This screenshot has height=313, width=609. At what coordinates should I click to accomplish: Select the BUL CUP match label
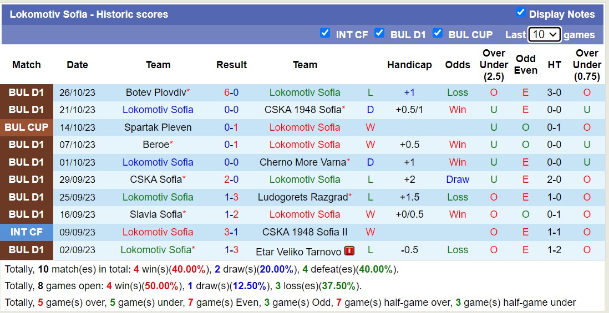(x=27, y=127)
